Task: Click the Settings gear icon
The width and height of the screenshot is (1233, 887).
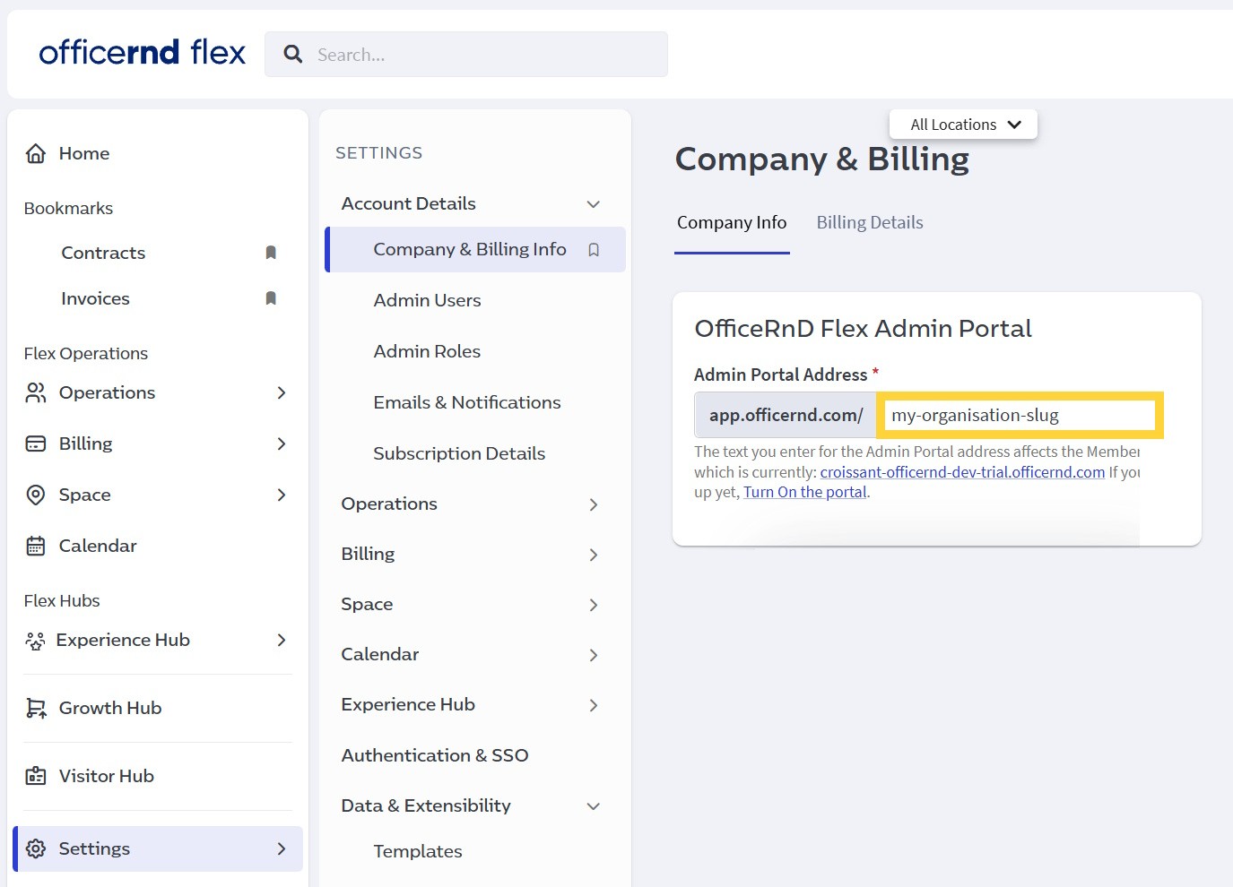Action: click(x=35, y=848)
